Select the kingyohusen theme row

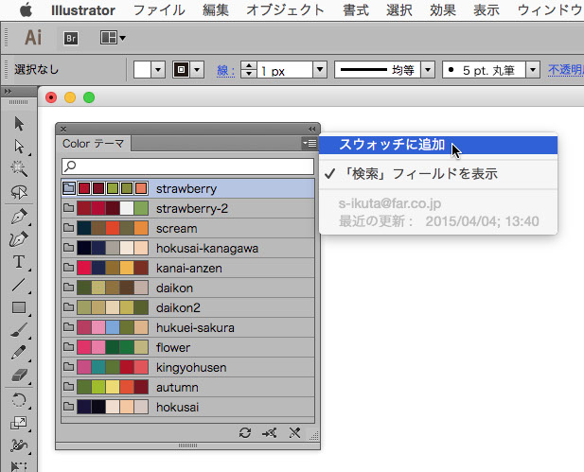187,367
